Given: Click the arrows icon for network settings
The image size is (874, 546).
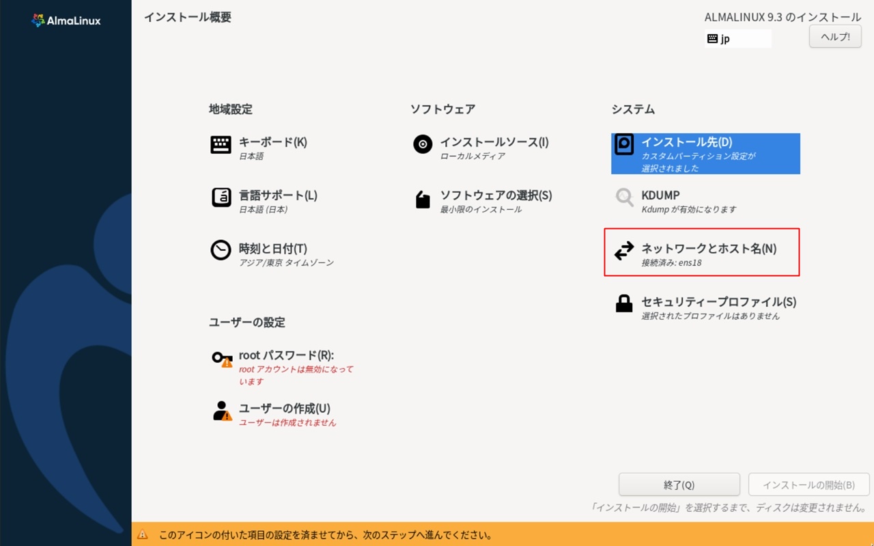Looking at the screenshot, I should point(624,251).
